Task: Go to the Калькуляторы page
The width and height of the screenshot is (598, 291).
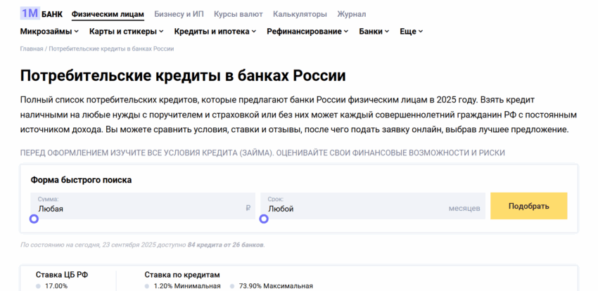Action: 300,14
